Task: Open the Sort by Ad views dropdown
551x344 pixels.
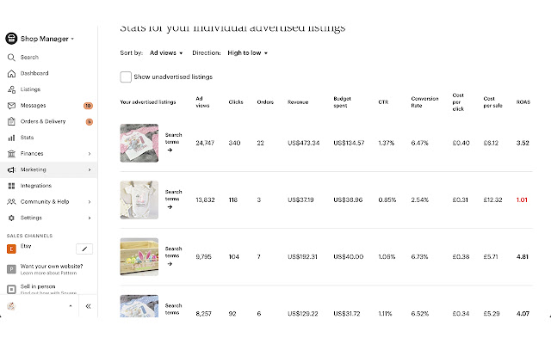Action: (x=166, y=53)
